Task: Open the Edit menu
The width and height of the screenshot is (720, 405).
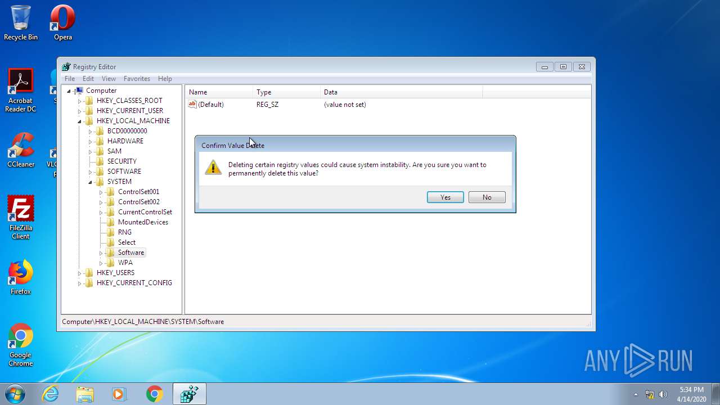Action: coord(88,79)
